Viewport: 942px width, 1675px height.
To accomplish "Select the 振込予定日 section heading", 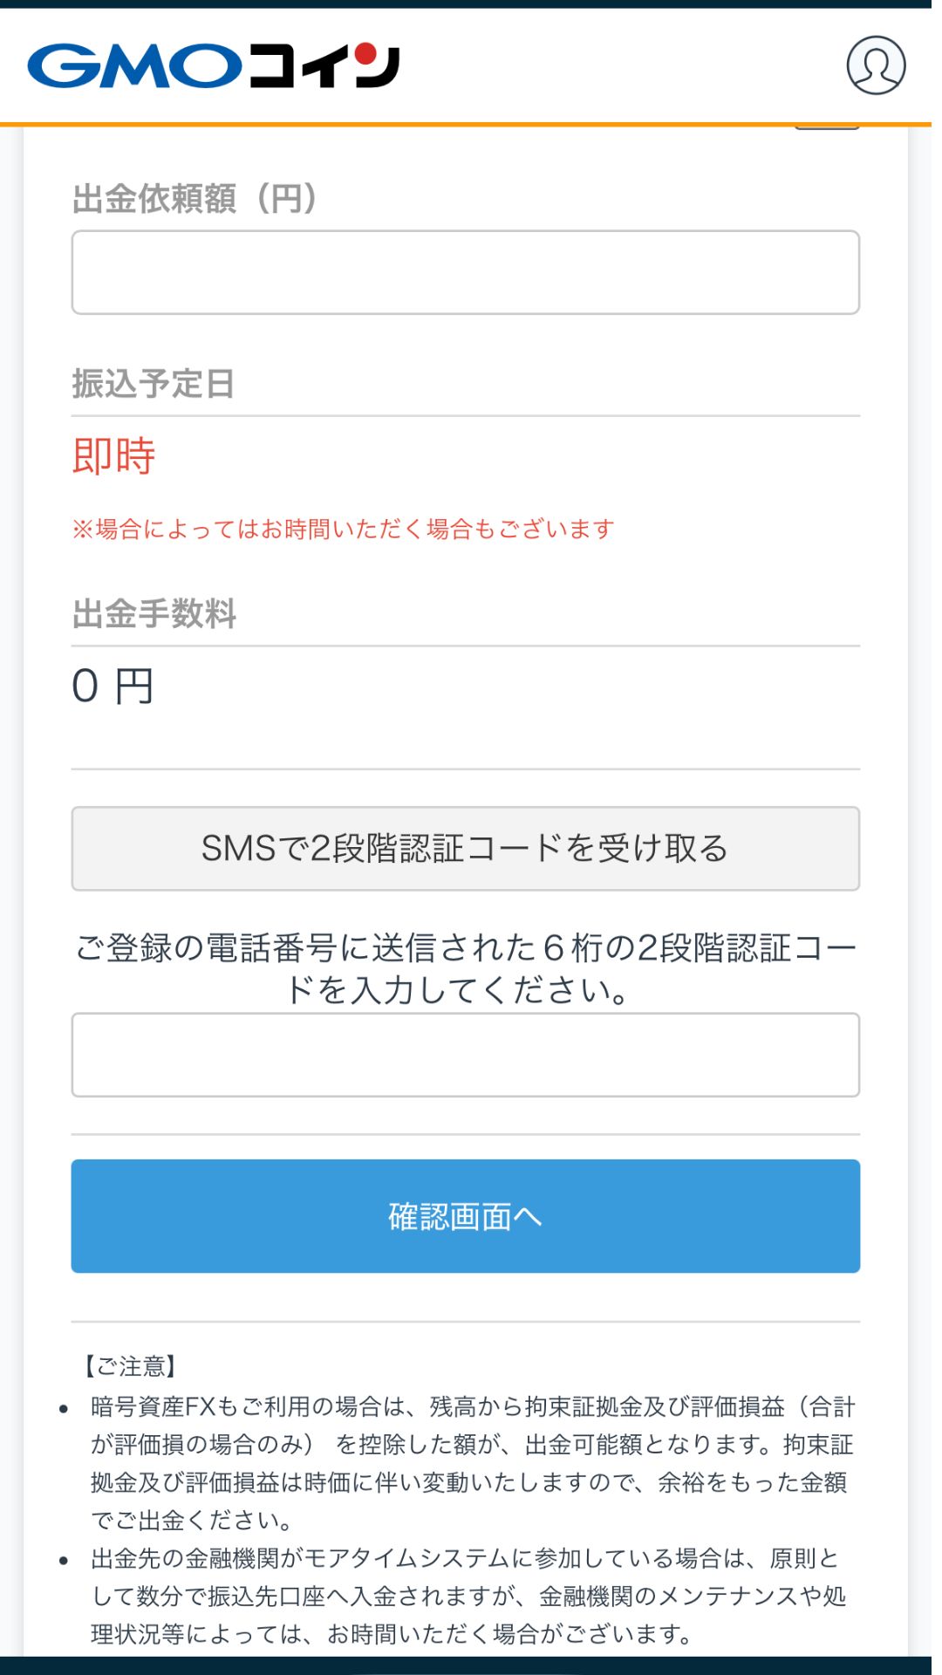I will pos(154,381).
